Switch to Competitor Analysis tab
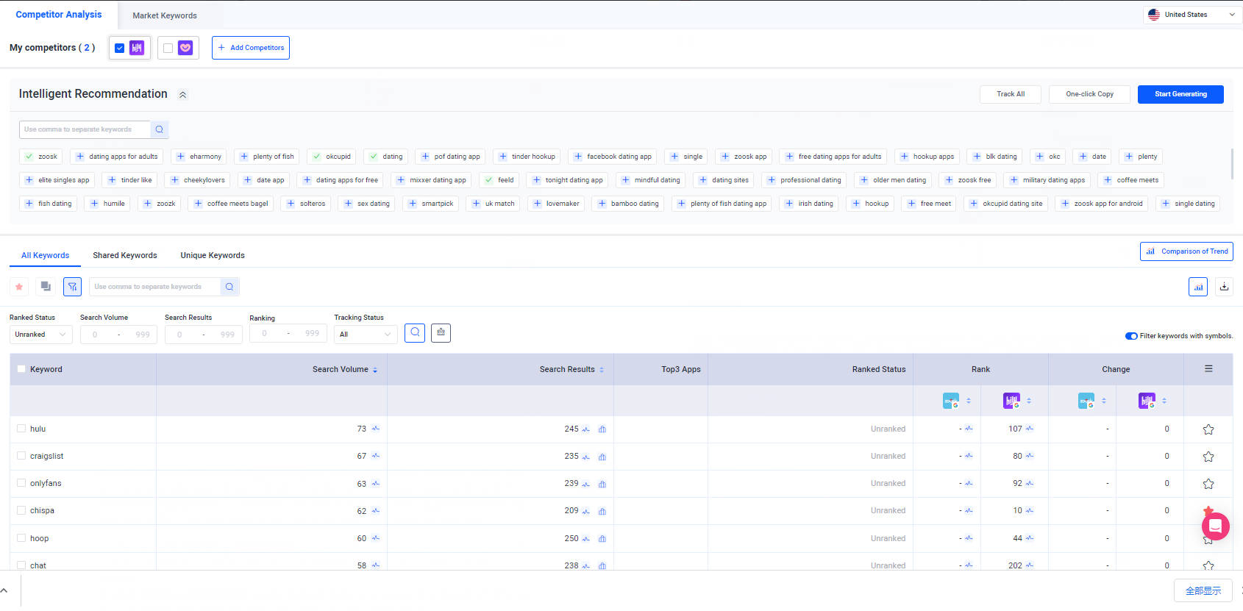1243x611 pixels. [59, 15]
